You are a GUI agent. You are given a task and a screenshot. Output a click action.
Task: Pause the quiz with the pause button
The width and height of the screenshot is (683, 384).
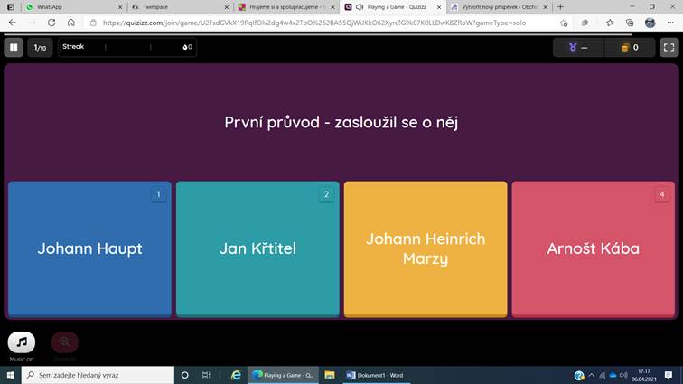pyautogui.click(x=14, y=47)
